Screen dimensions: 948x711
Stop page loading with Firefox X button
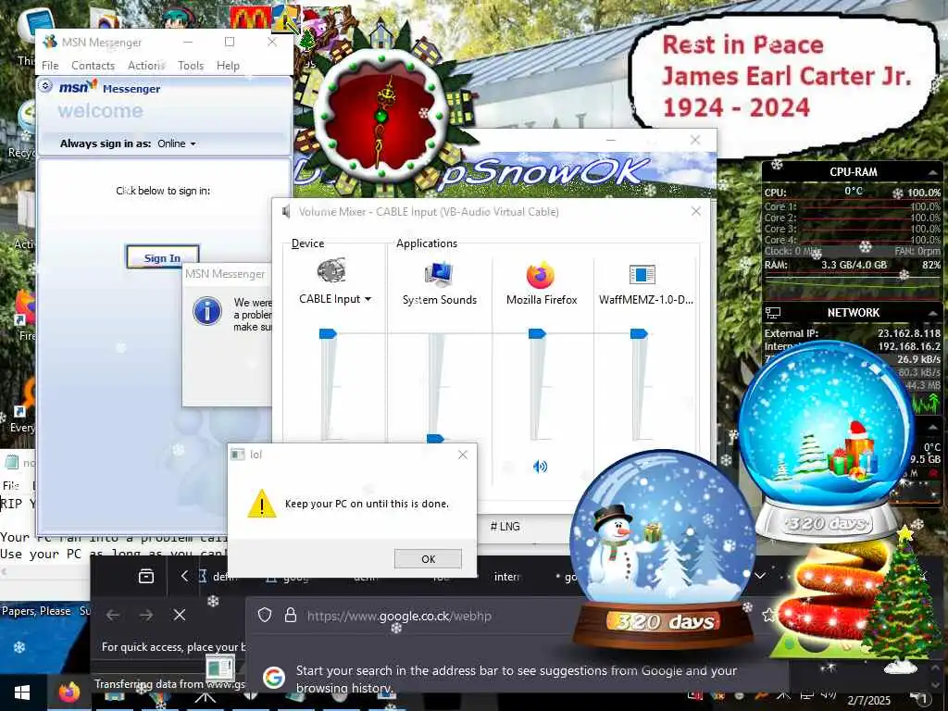(x=179, y=615)
